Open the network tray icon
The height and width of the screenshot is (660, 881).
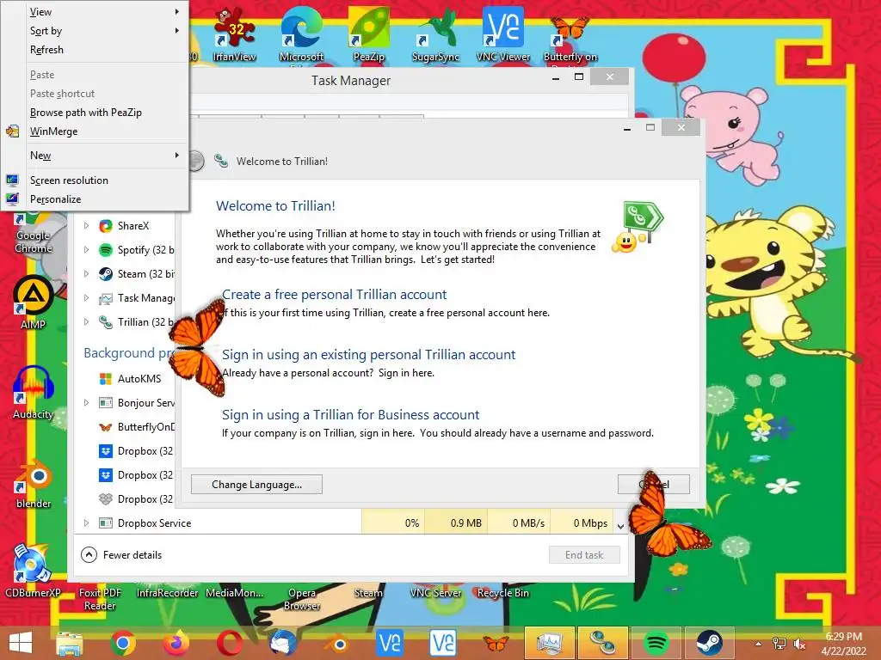779,644
